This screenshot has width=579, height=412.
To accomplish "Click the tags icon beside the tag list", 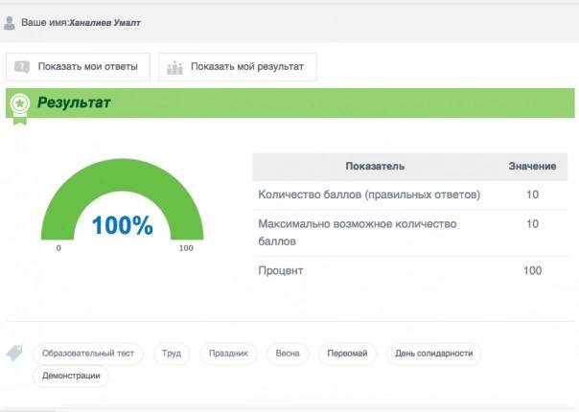I will tap(14, 354).
